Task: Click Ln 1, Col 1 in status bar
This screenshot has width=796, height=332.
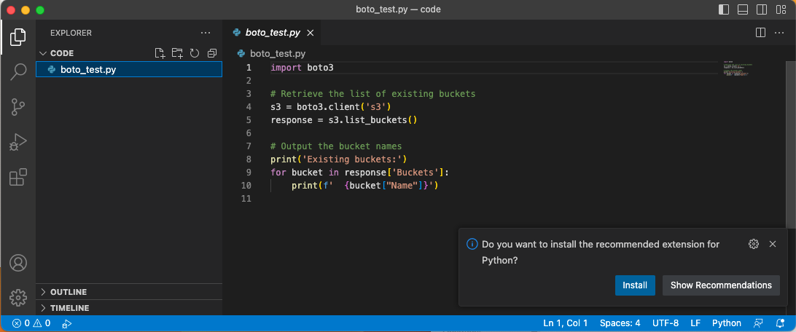Action: tap(565, 323)
